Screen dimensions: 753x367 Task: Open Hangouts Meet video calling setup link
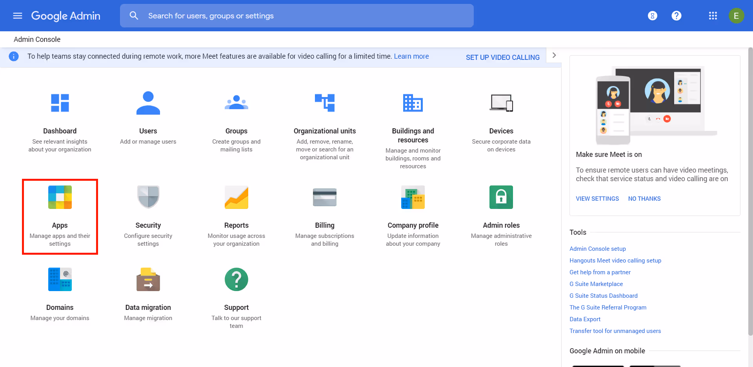click(x=615, y=261)
